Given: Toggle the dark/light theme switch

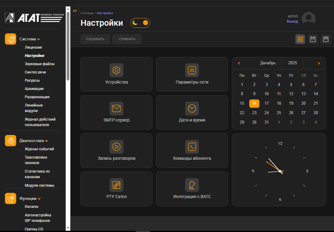Looking at the screenshot, I should coord(140,23).
